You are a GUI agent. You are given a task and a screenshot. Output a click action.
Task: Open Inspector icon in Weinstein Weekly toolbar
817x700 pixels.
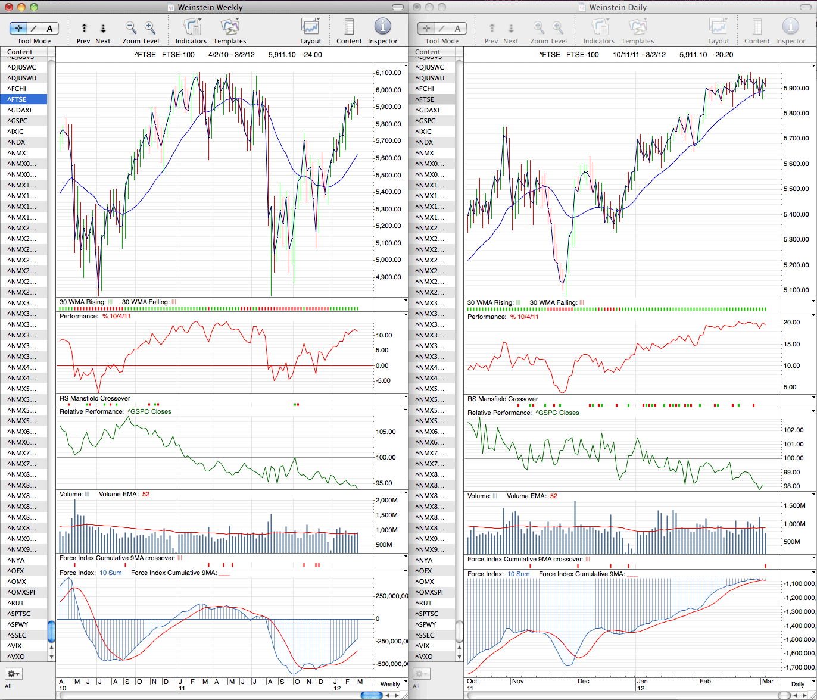382,27
